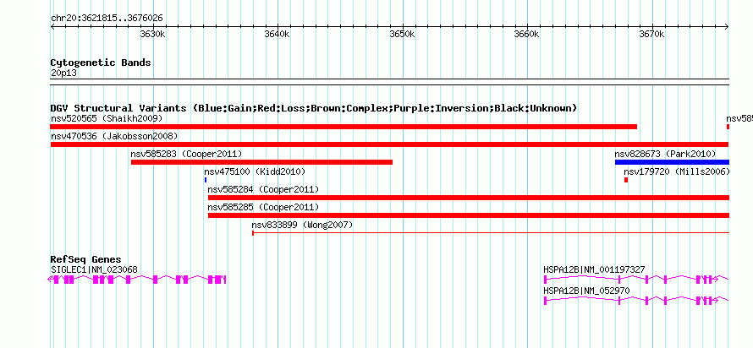This screenshot has height=348, width=753.
Task: Click the small red nsv179720 marker
Action: pyautogui.click(x=626, y=180)
